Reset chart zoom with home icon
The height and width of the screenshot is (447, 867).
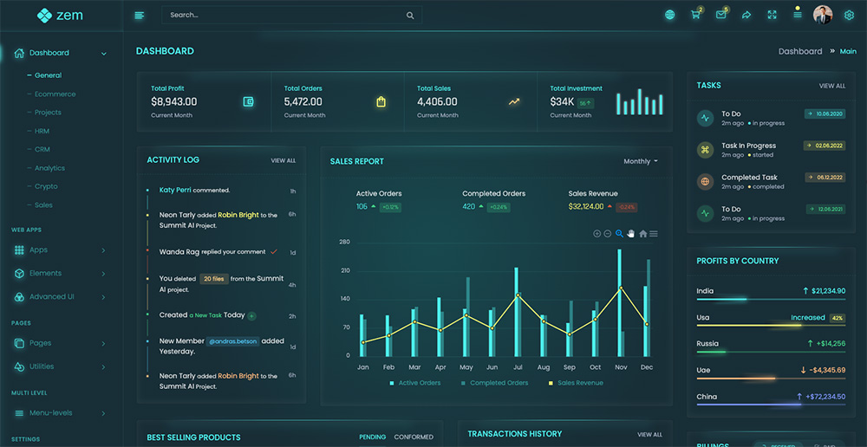[643, 234]
